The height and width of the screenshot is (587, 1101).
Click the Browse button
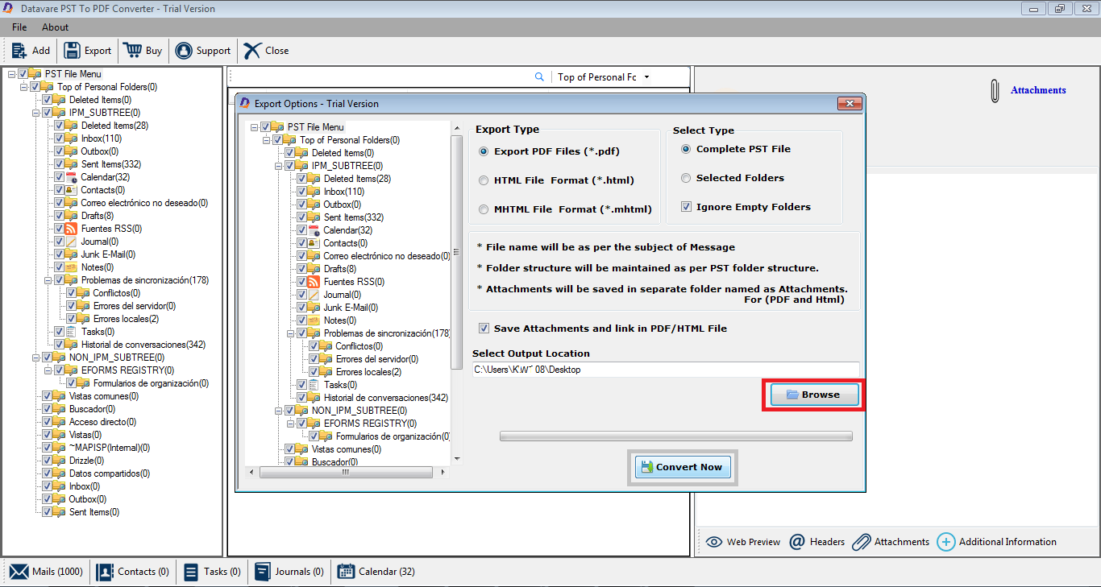point(815,395)
